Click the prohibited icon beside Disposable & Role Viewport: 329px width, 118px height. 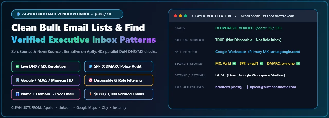[90, 80]
